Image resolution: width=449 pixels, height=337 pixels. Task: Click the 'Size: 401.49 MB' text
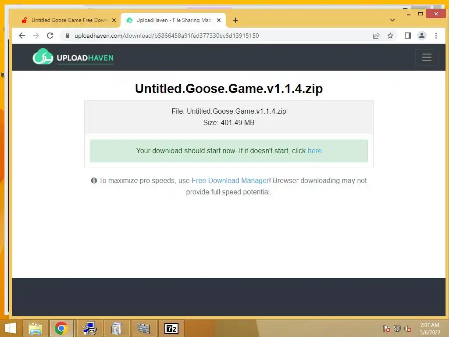[x=229, y=123]
